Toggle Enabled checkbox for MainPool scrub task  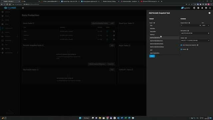tap(107, 36)
